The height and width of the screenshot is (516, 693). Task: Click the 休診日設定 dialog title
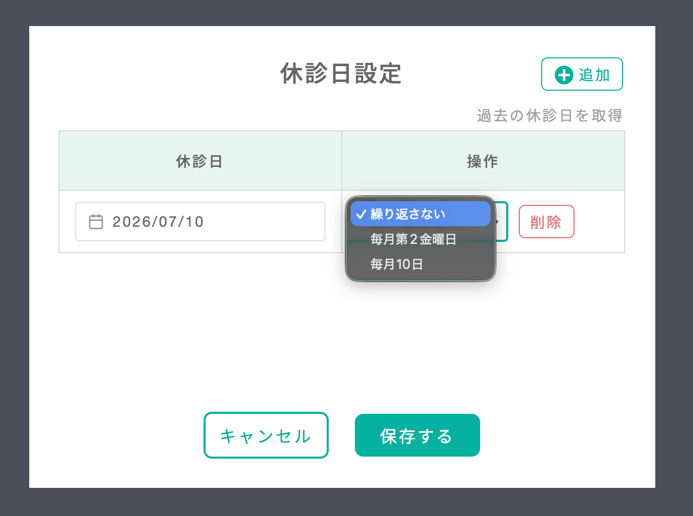[341, 73]
